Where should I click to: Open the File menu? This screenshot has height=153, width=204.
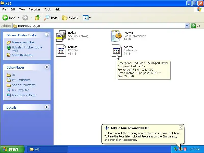tap(4, 9)
